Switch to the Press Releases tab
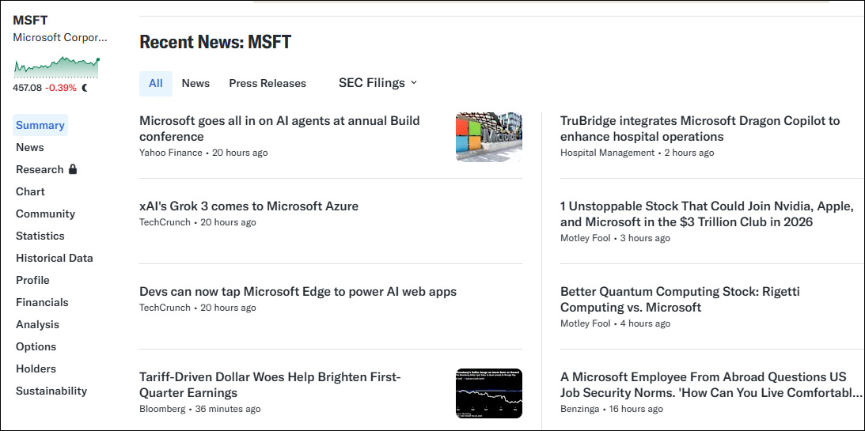The height and width of the screenshot is (431, 865). [267, 83]
